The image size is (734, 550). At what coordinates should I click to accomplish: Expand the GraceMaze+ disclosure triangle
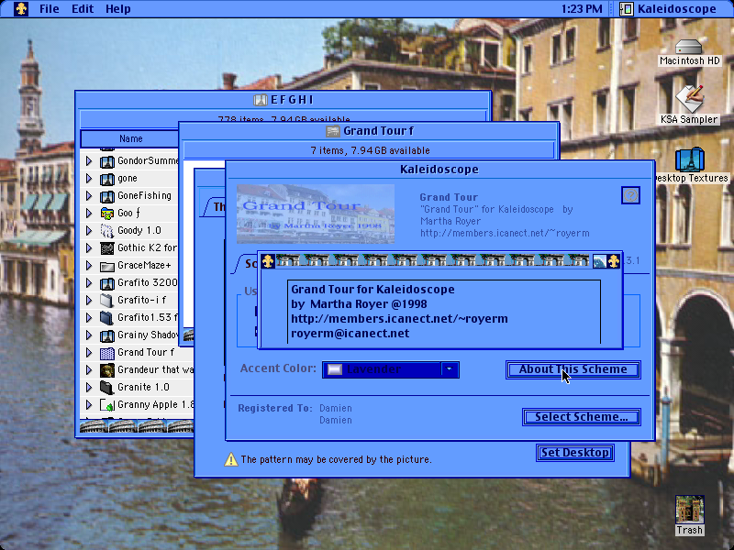(x=89, y=265)
